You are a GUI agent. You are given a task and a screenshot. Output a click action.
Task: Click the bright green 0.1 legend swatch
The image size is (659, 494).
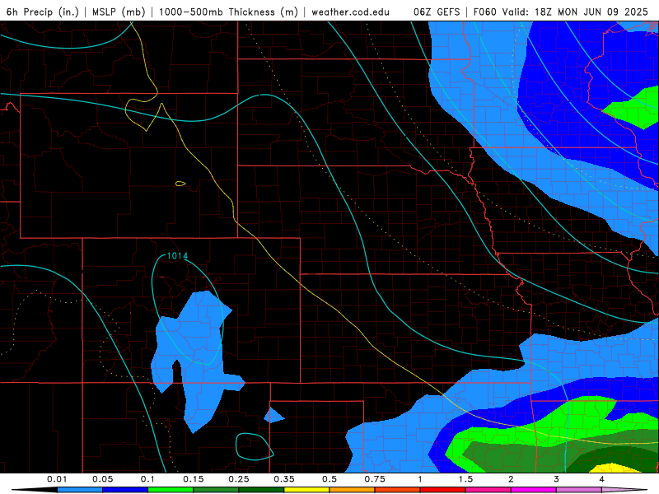pos(171,490)
